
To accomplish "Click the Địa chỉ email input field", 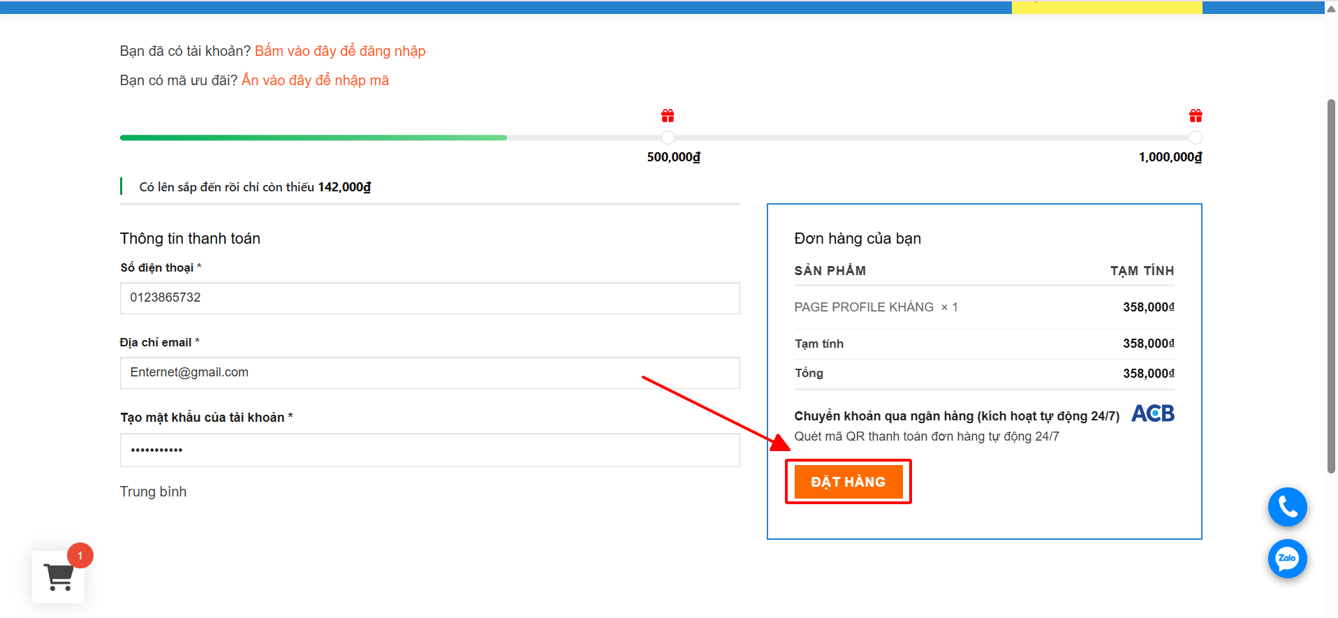I will point(429,373).
